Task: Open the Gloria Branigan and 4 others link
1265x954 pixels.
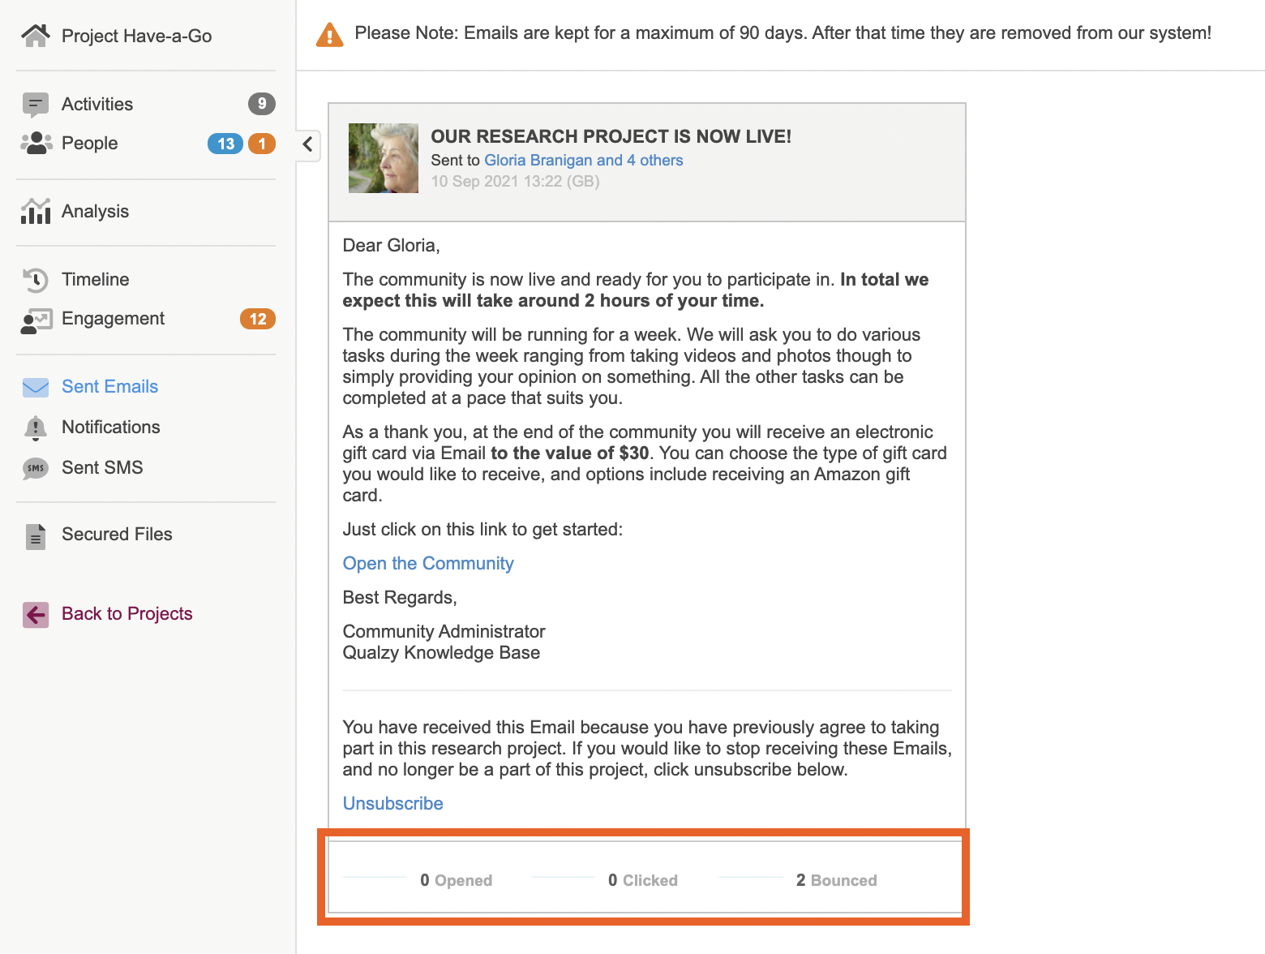Action: click(x=583, y=161)
